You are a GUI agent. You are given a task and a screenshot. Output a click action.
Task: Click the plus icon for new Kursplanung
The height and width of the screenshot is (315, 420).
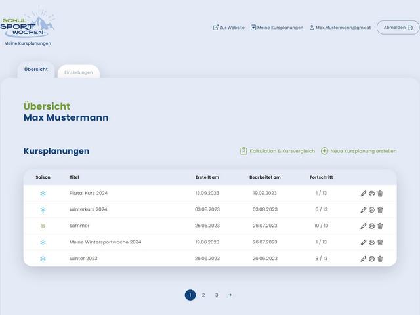click(324, 151)
